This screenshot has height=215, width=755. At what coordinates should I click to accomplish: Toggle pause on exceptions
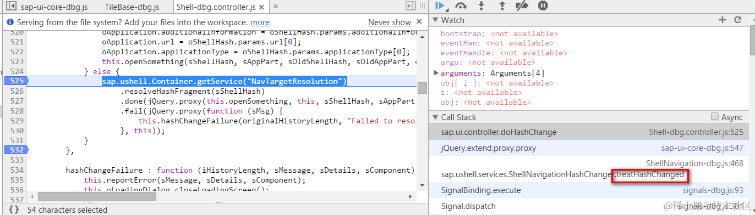543,6
